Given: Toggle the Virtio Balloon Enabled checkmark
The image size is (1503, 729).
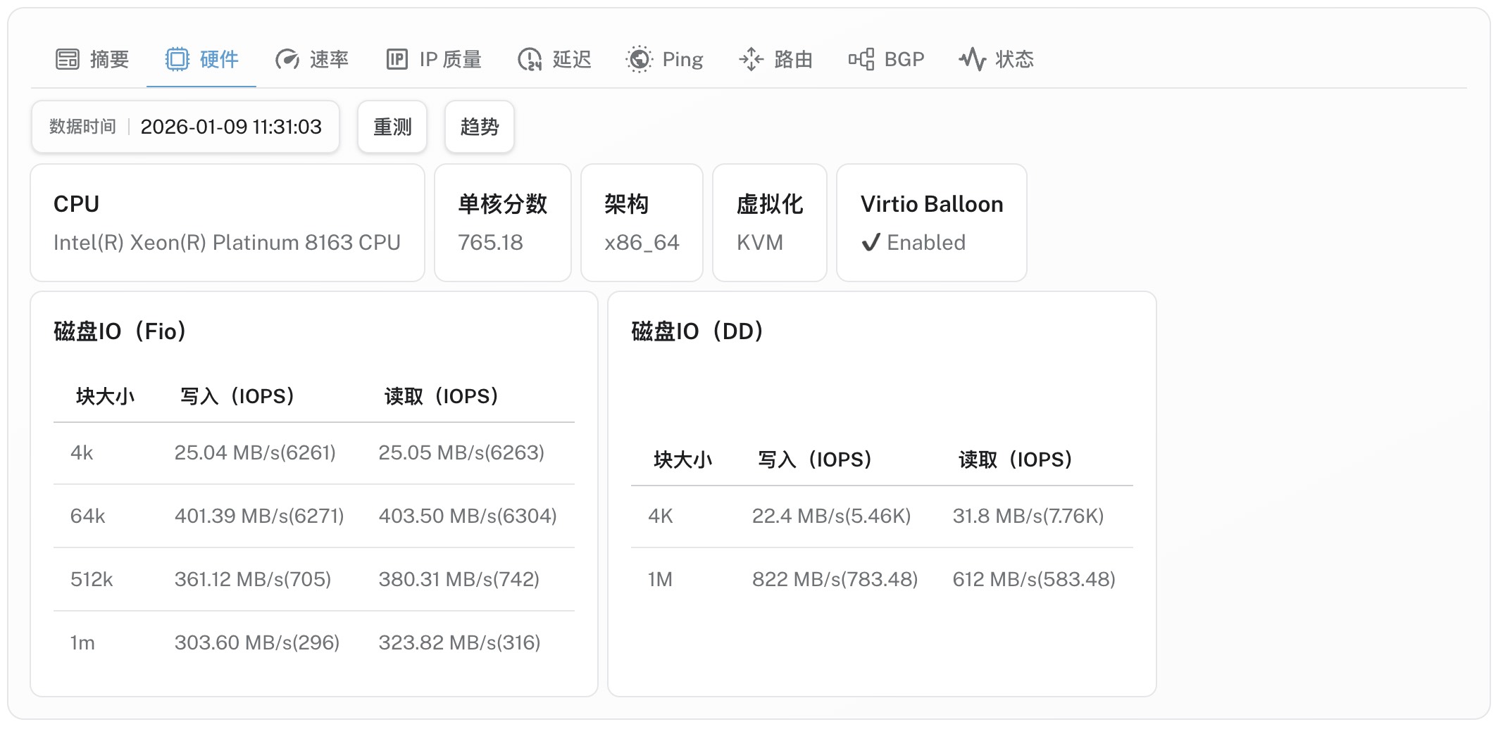Looking at the screenshot, I should click(x=871, y=243).
